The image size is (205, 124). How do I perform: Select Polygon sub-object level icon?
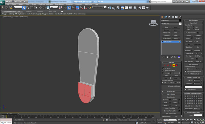click(174, 65)
